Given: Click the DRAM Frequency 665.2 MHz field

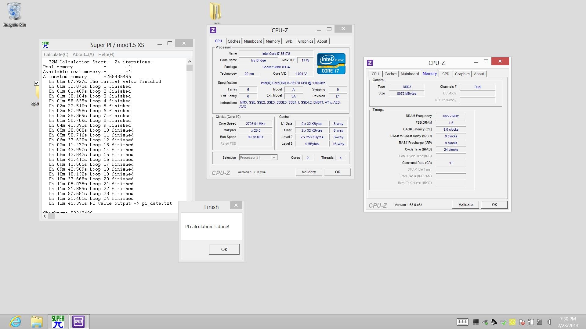Looking at the screenshot, I should [451, 116].
